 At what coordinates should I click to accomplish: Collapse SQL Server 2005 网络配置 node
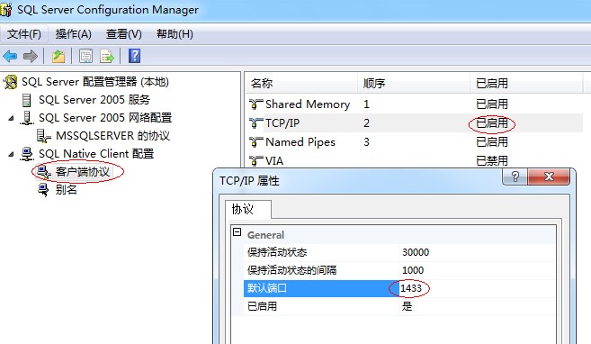(12, 119)
